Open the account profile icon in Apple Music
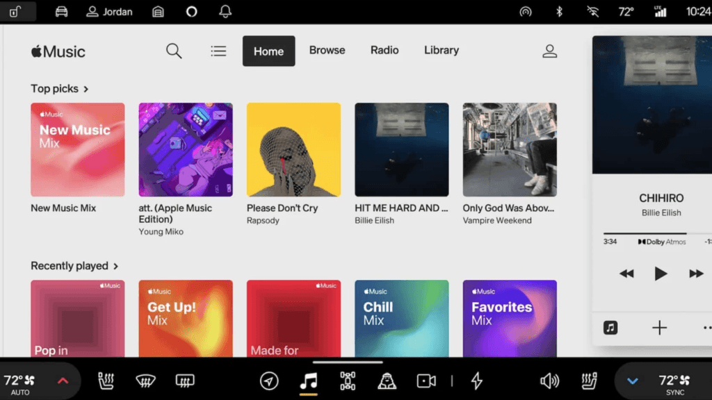This screenshot has width=712, height=400. (549, 51)
